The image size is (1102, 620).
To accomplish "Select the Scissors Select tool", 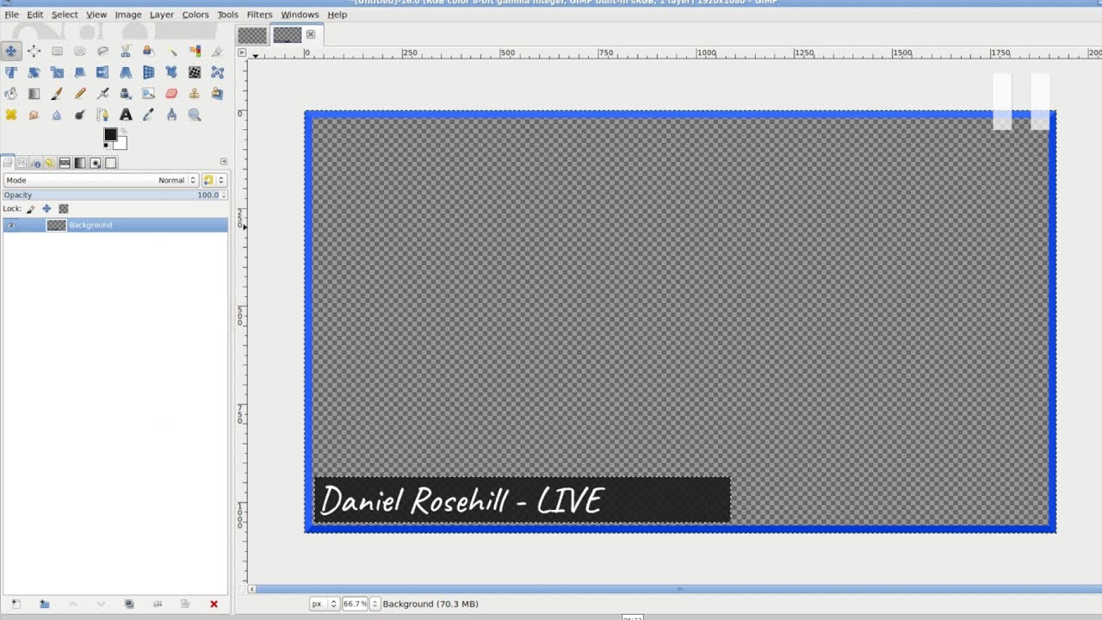I will (x=126, y=51).
